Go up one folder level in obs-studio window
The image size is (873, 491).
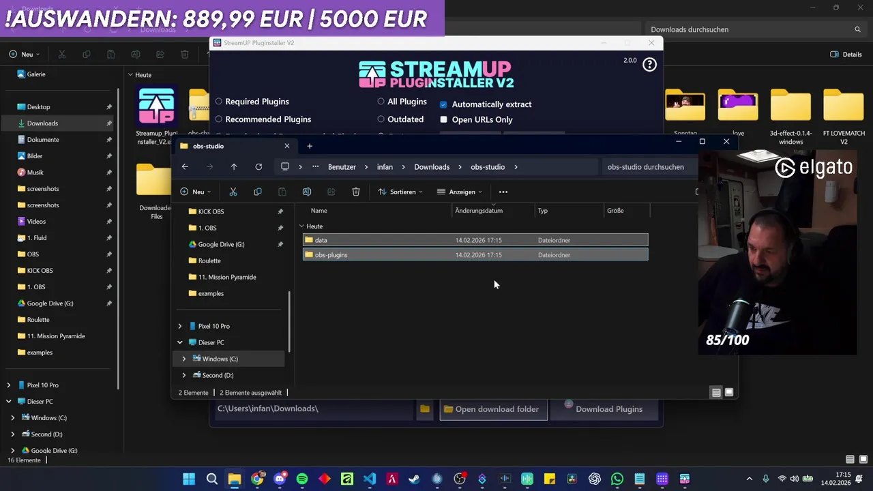click(x=234, y=166)
